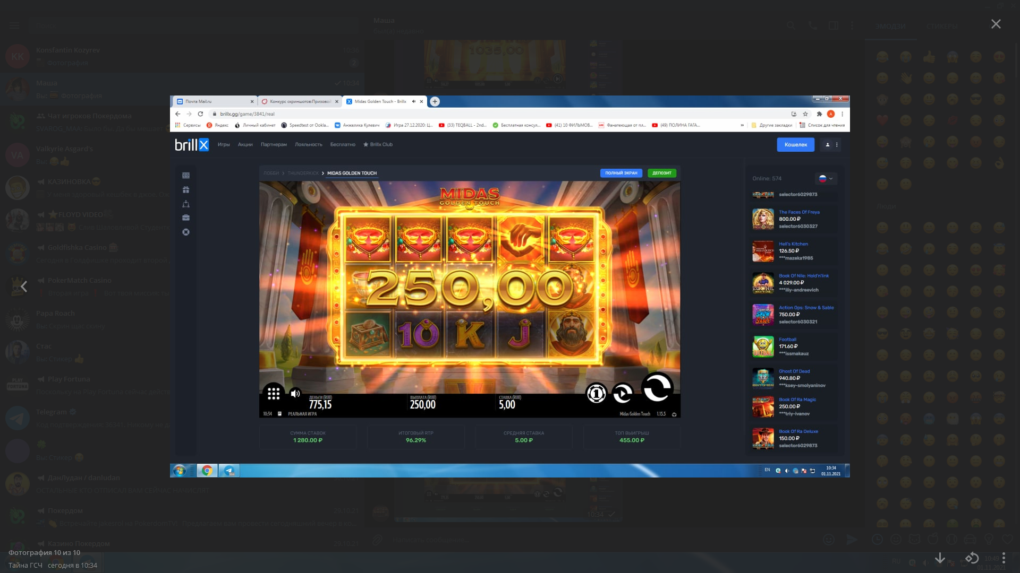Image resolution: width=1020 pixels, height=573 pixels.
Task: Click the coin bet settings icon
Action: coord(596,393)
